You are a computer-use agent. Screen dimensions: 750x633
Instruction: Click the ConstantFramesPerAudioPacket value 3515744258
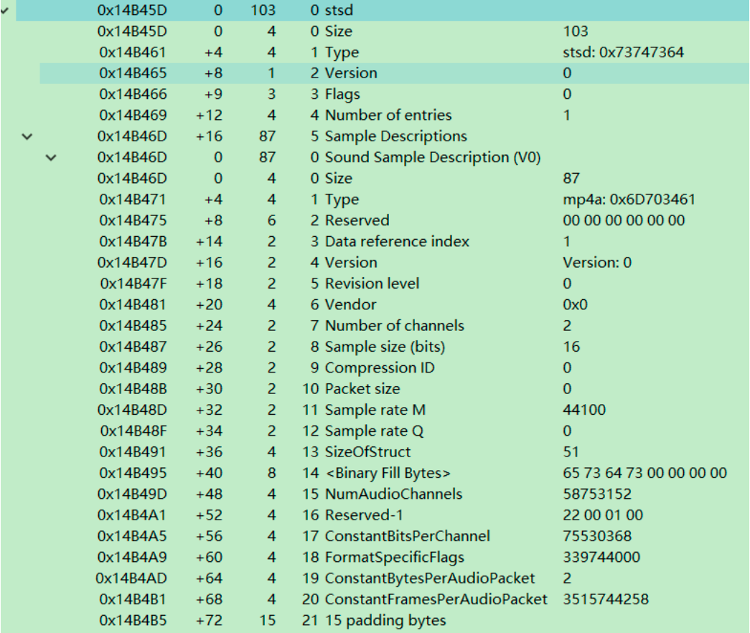click(x=606, y=599)
